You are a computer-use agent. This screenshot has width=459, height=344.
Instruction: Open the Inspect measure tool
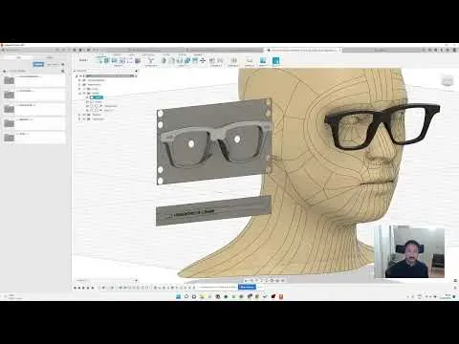click(x=250, y=60)
